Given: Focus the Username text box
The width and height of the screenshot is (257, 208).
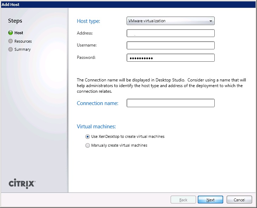Looking at the screenshot, I should click(x=171, y=45).
